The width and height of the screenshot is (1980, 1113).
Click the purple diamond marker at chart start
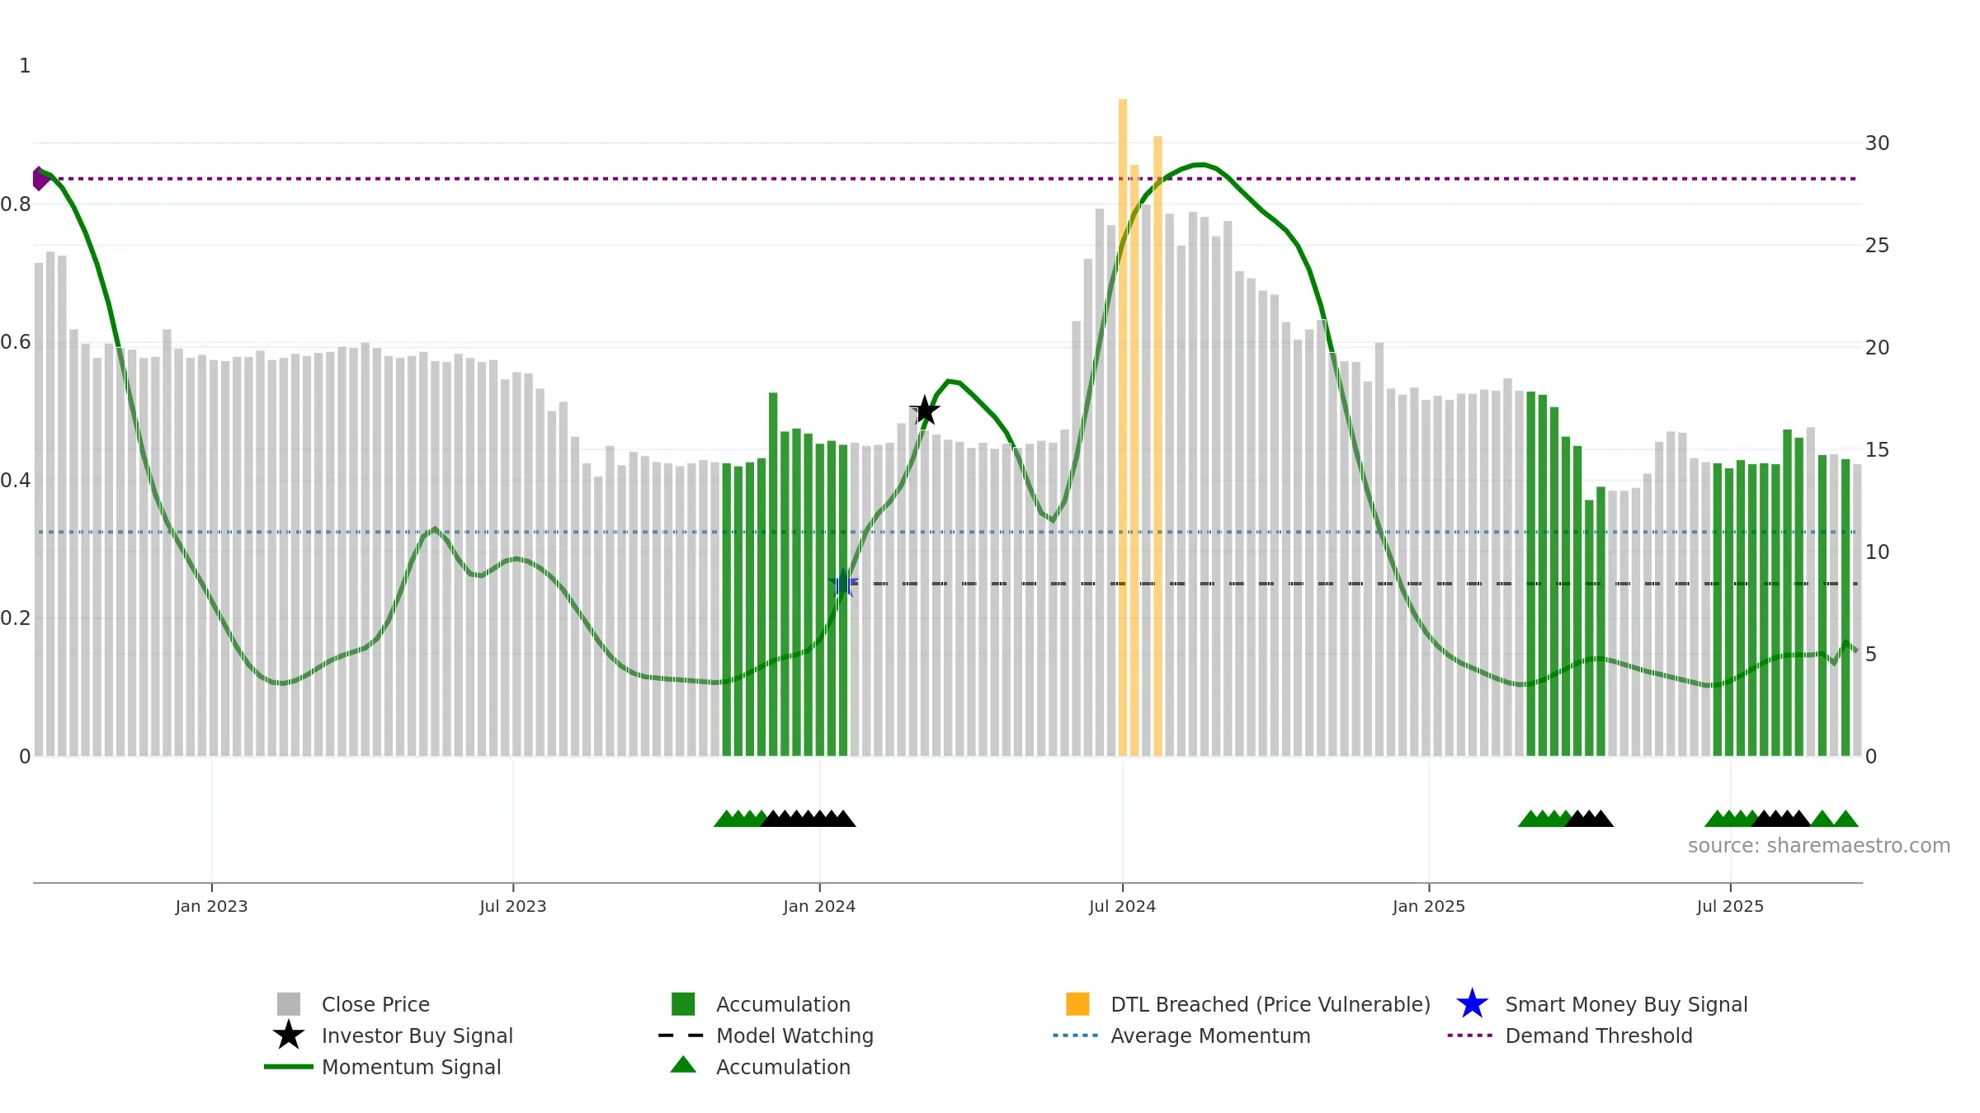pos(40,178)
